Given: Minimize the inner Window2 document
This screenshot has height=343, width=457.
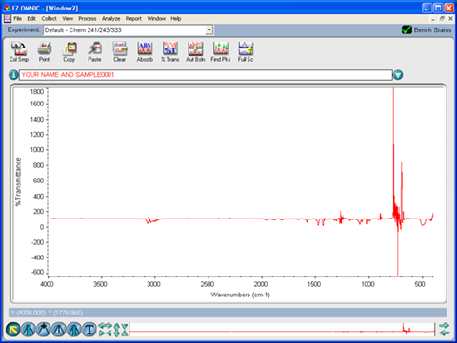Looking at the screenshot, I should pyautogui.click(x=433, y=19).
